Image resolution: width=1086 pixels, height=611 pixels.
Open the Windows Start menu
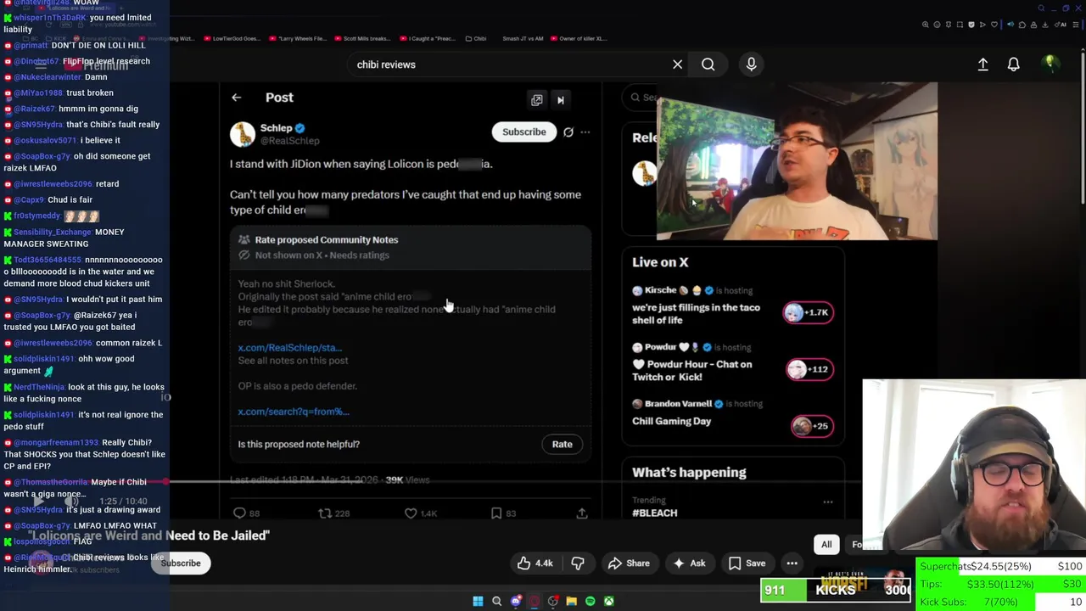coord(478,602)
